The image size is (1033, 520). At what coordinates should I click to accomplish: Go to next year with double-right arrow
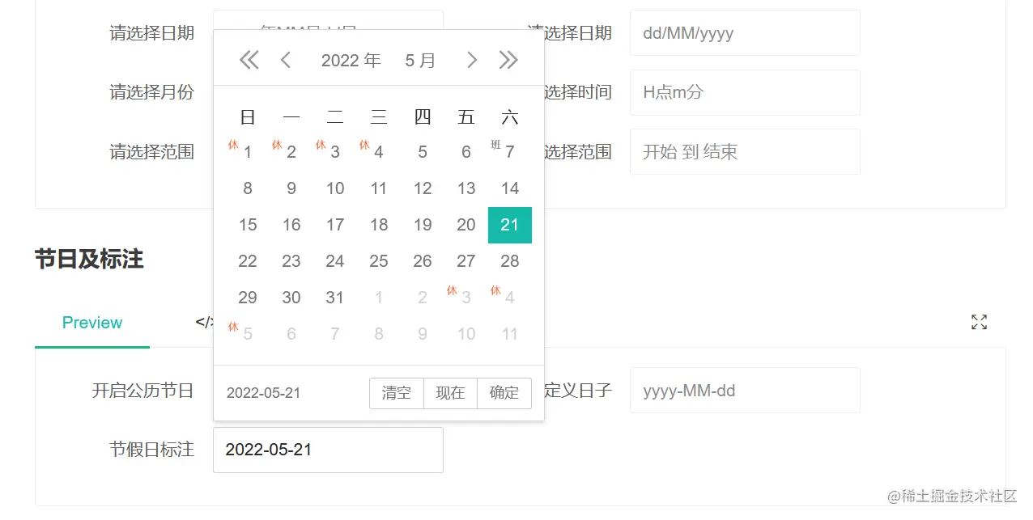point(508,60)
